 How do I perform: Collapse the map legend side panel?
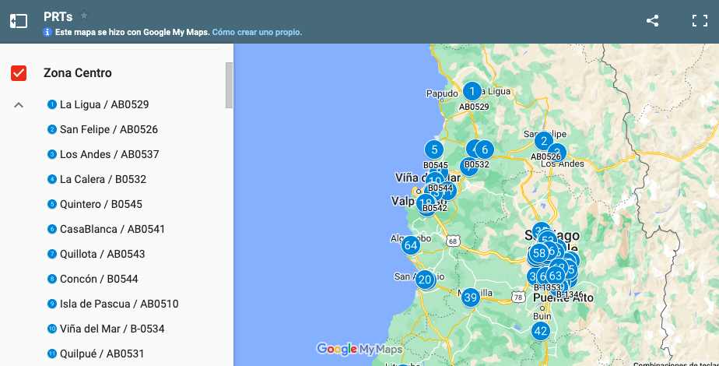click(x=19, y=21)
